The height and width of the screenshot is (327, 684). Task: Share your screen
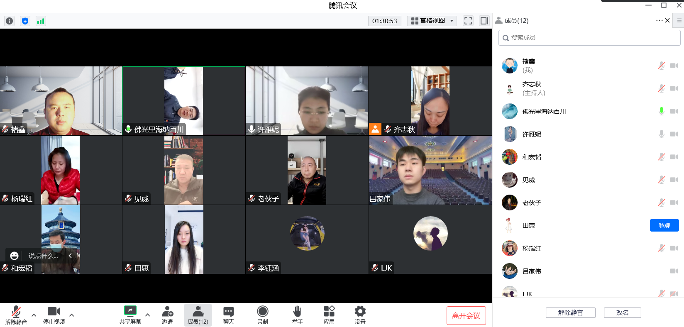pyautogui.click(x=130, y=315)
